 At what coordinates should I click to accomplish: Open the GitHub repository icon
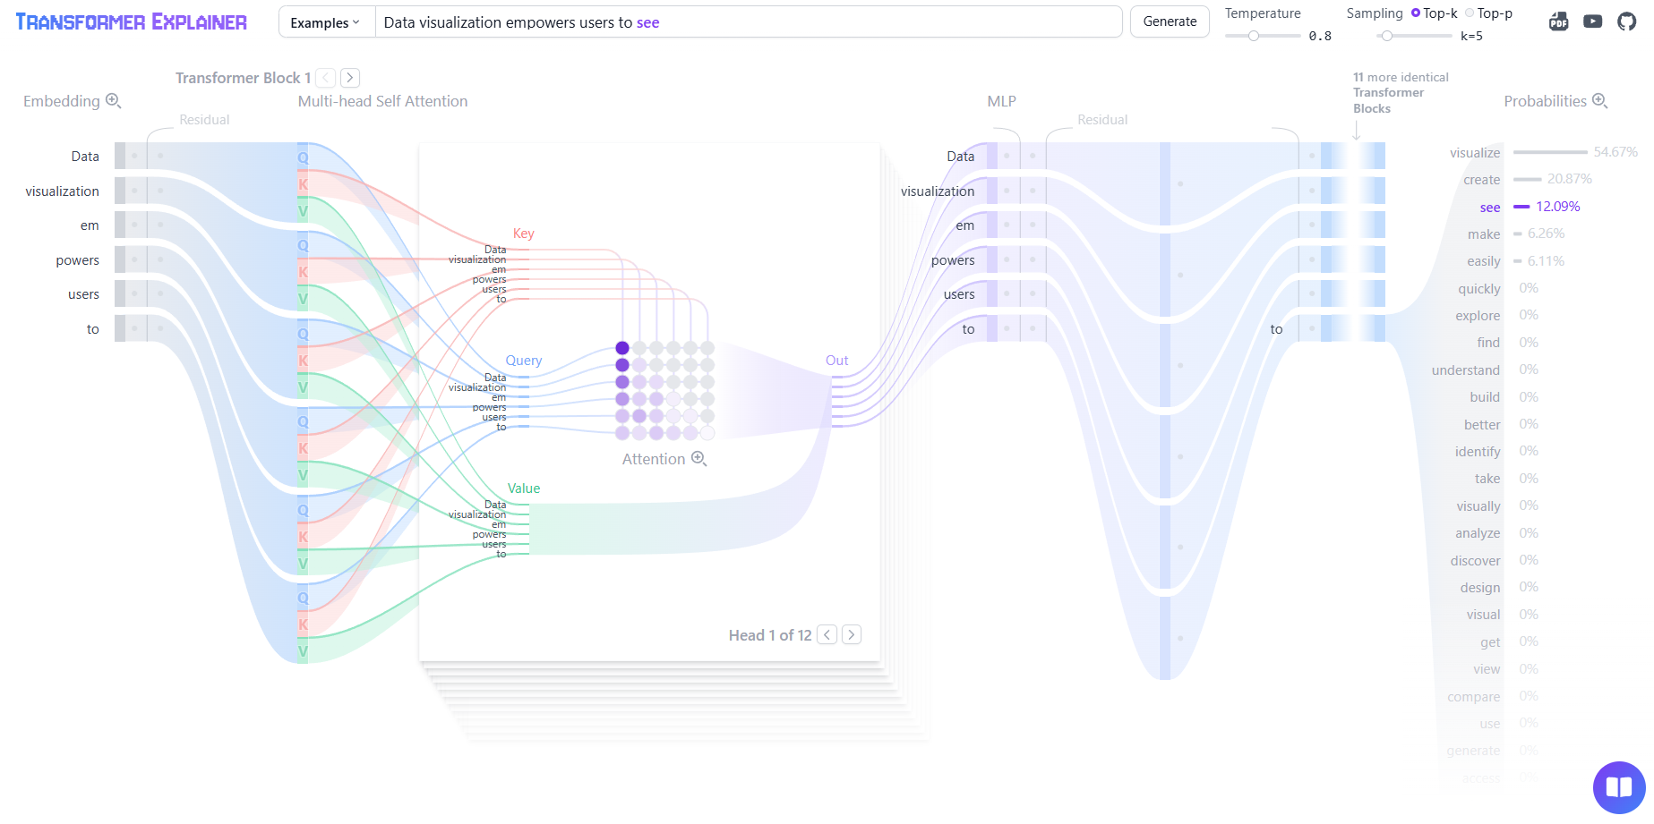pos(1626,21)
